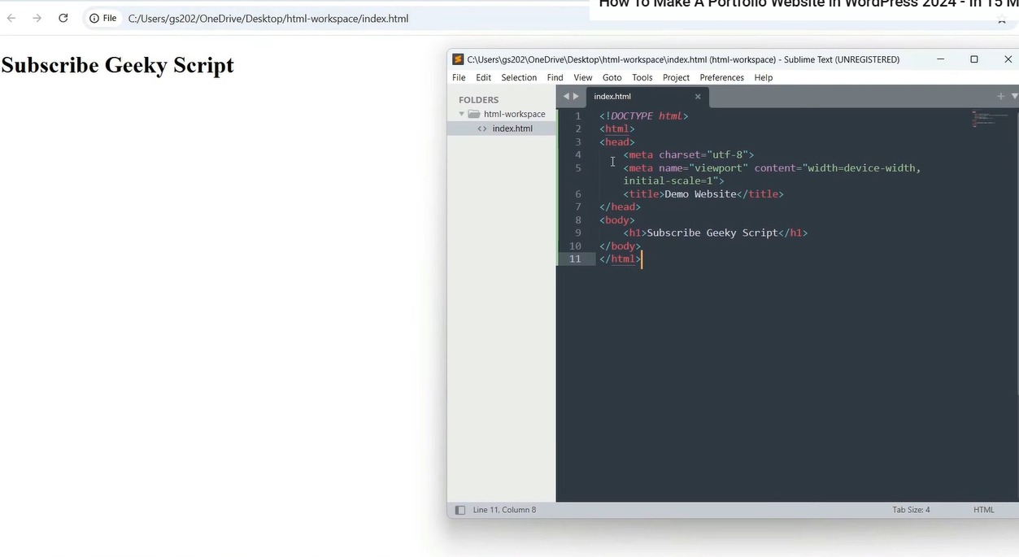Click the h1 Subscribe Geeky Script code line
This screenshot has height=557, width=1019.
coord(716,233)
